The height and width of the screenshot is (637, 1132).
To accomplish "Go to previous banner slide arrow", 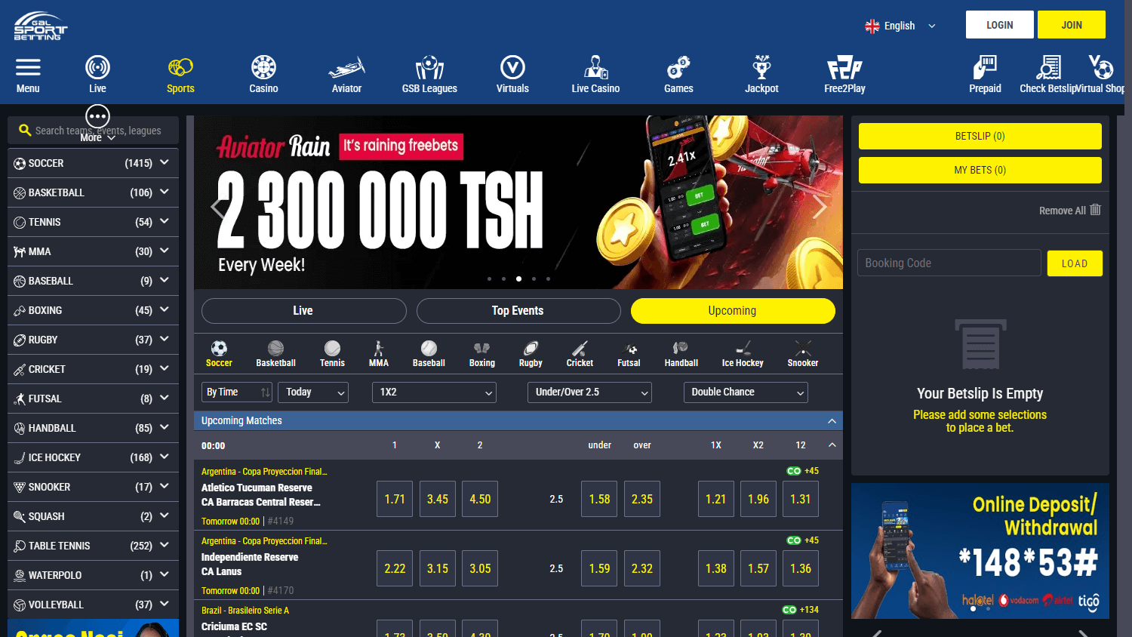I will pyautogui.click(x=217, y=207).
